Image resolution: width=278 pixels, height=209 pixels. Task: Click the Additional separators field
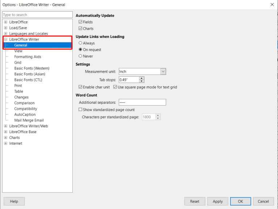142,102
